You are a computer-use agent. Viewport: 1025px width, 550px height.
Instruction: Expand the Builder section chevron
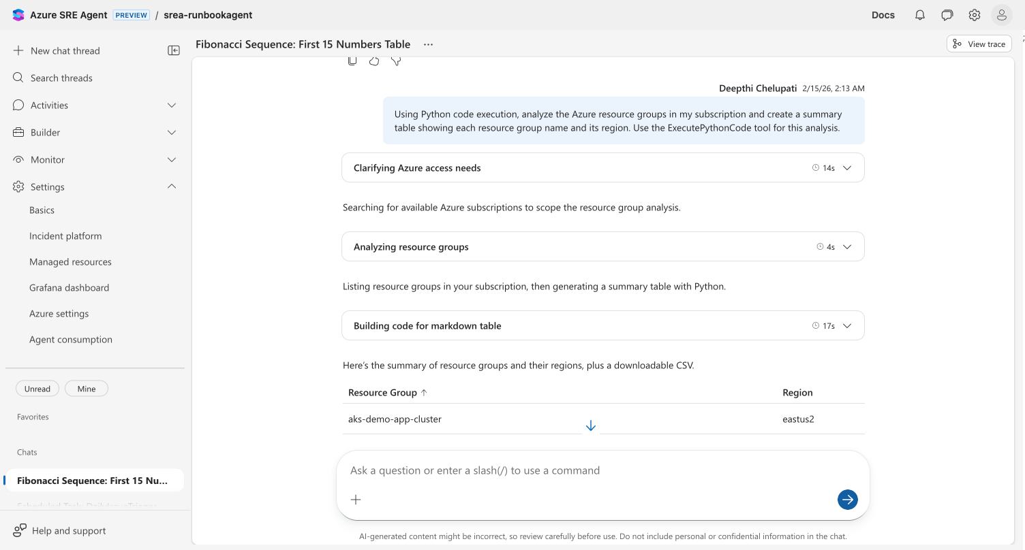pos(172,132)
